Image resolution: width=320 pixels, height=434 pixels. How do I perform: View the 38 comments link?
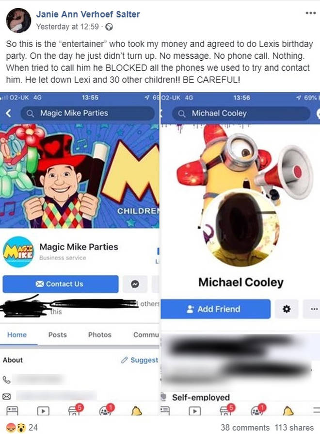pyautogui.click(x=245, y=427)
